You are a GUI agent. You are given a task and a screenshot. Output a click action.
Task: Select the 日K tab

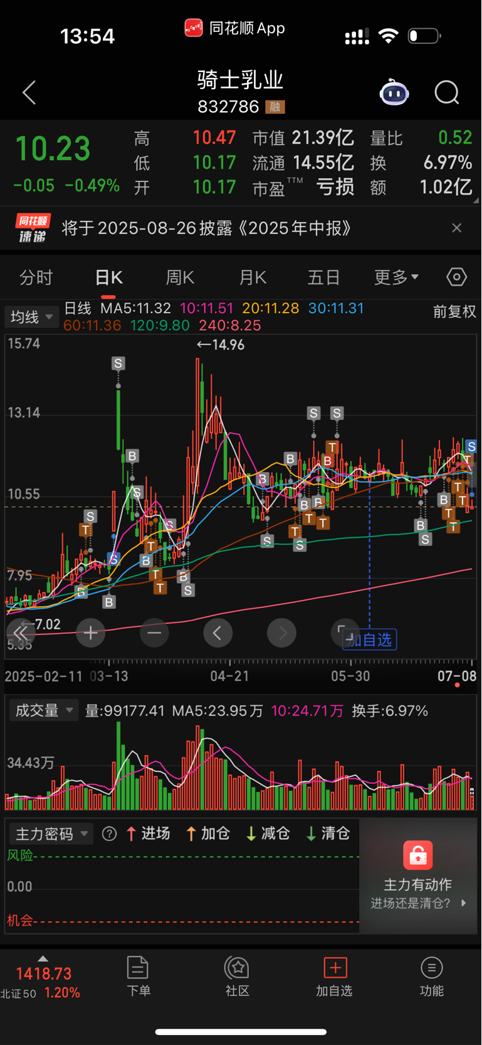[108, 277]
